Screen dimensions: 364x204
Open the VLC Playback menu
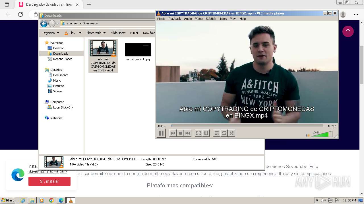click(175, 19)
